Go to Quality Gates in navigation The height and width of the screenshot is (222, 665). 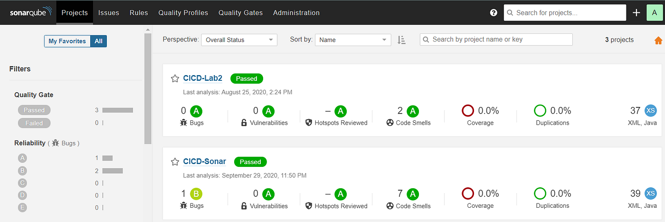click(x=240, y=13)
